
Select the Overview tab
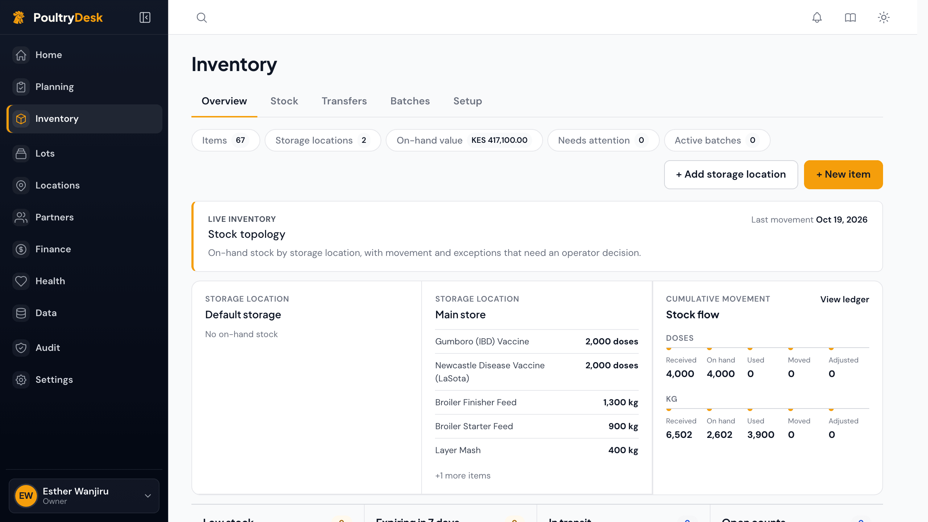point(224,101)
